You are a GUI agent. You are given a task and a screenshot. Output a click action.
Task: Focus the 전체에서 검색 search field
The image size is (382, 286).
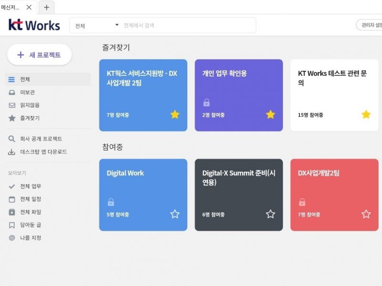click(x=188, y=25)
